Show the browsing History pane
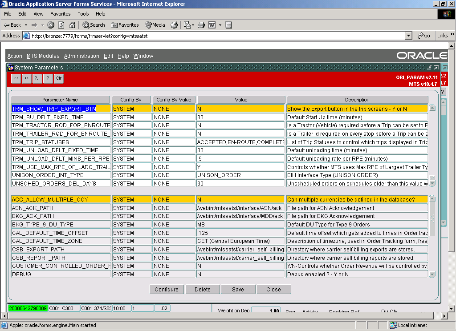The image size is (456, 331). [x=174, y=25]
